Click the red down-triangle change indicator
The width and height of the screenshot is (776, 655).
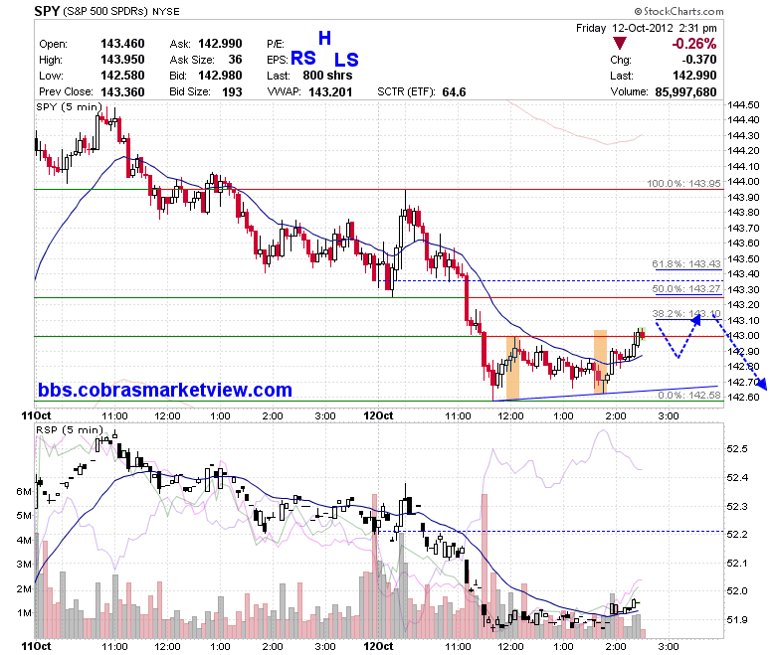[619, 43]
